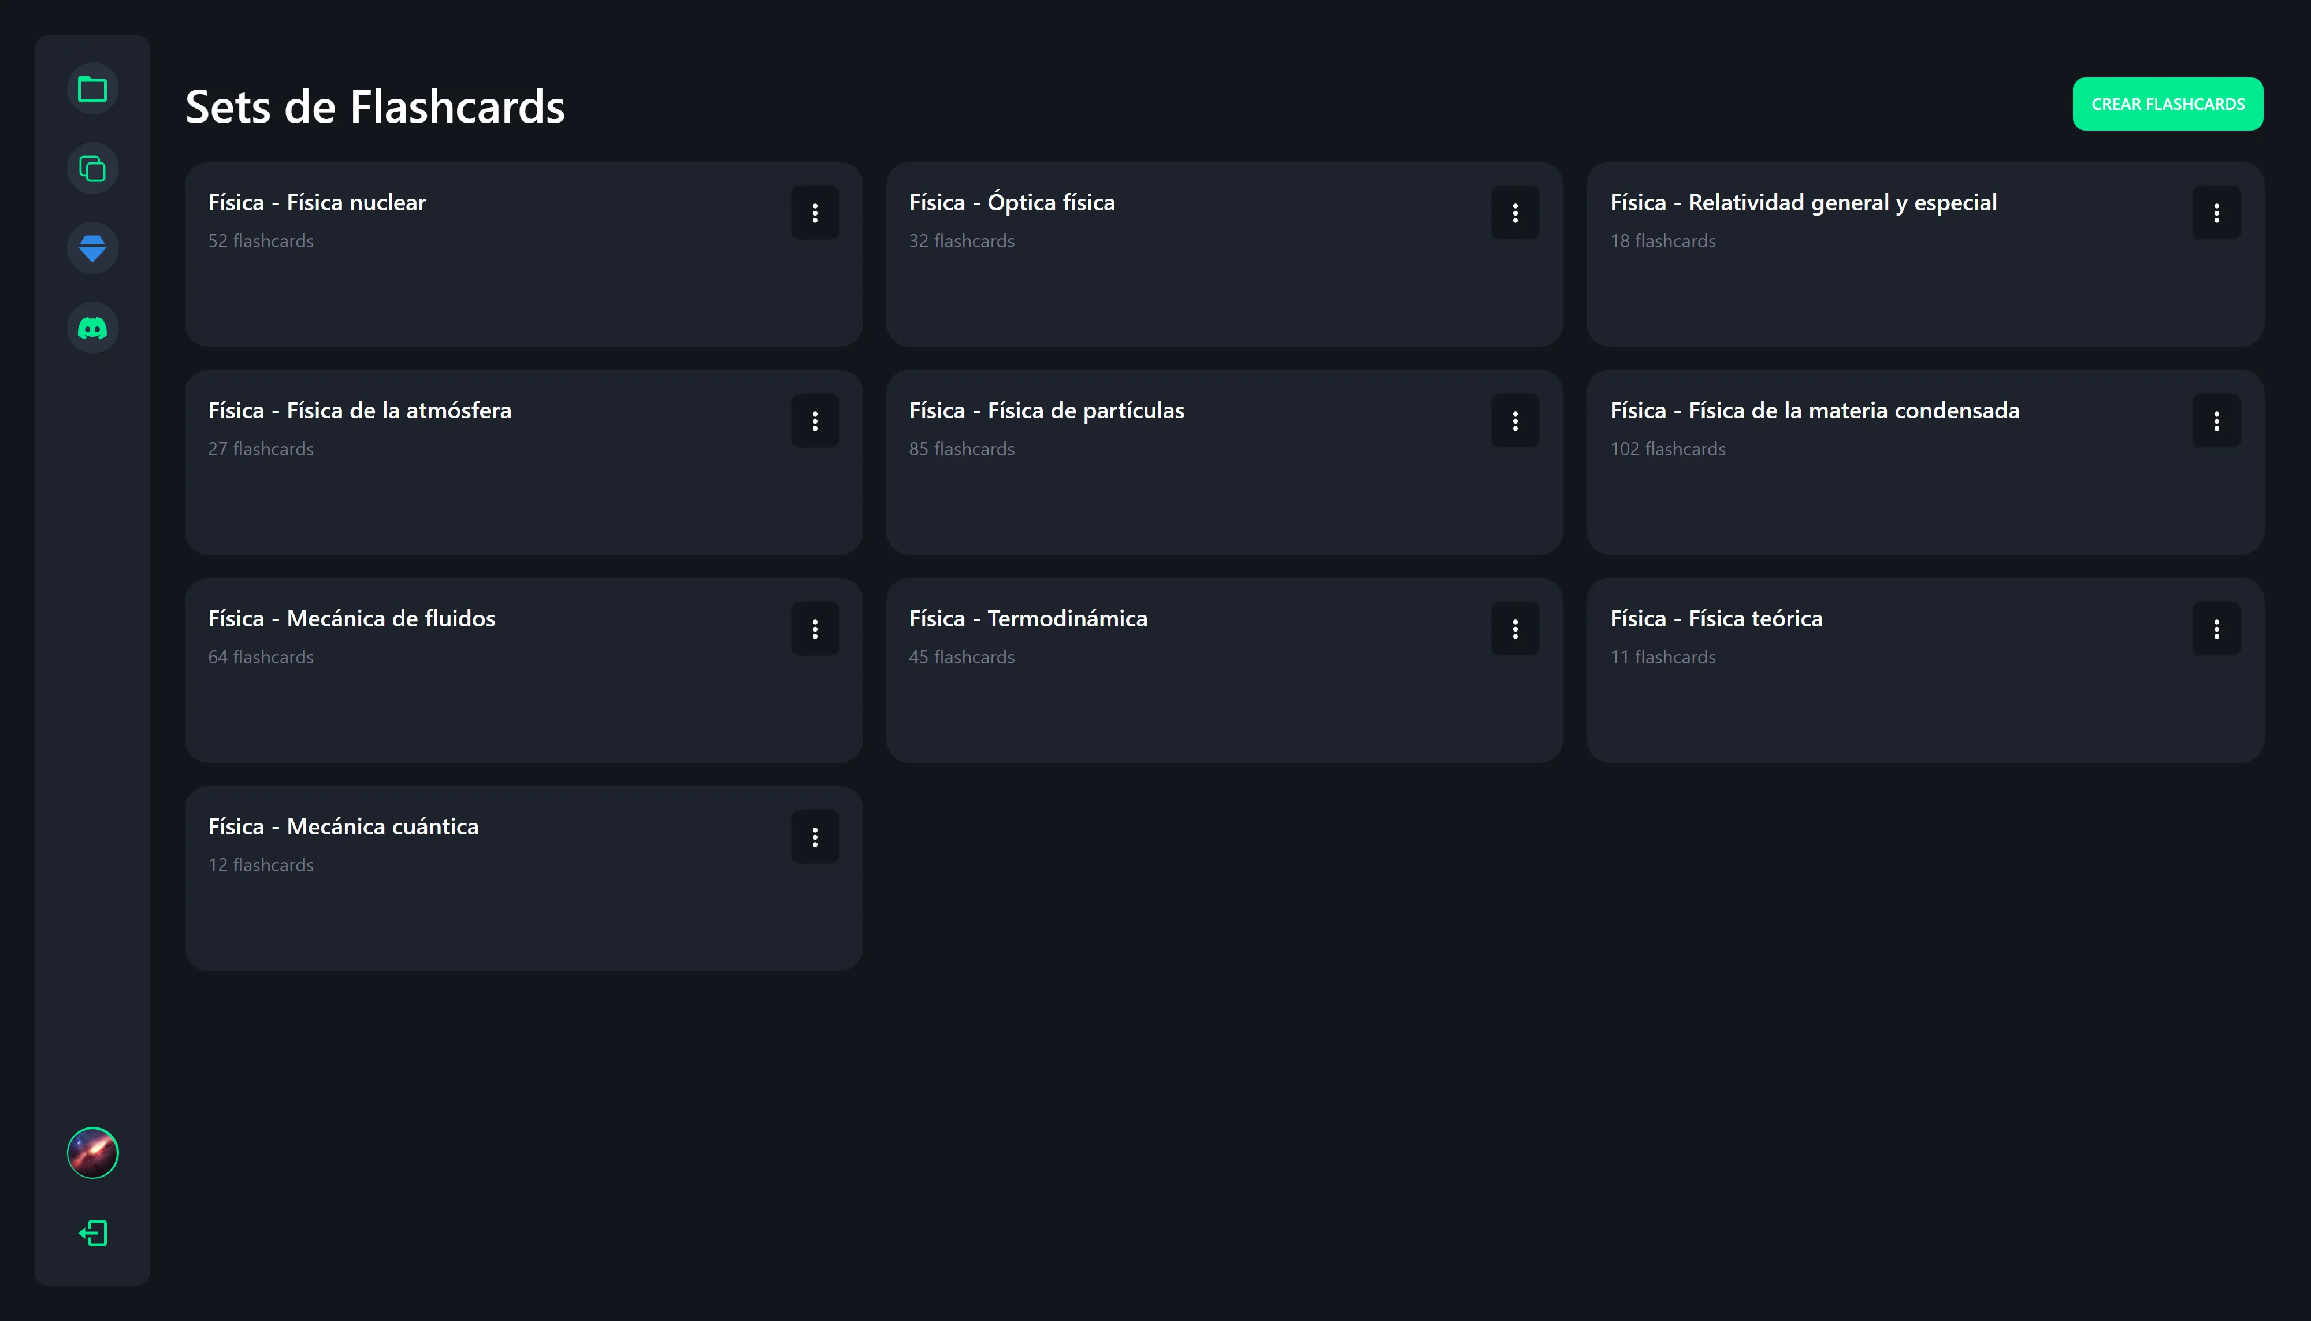Click the logout icon at sidebar bottom
The image size is (2311, 1321).
point(92,1233)
